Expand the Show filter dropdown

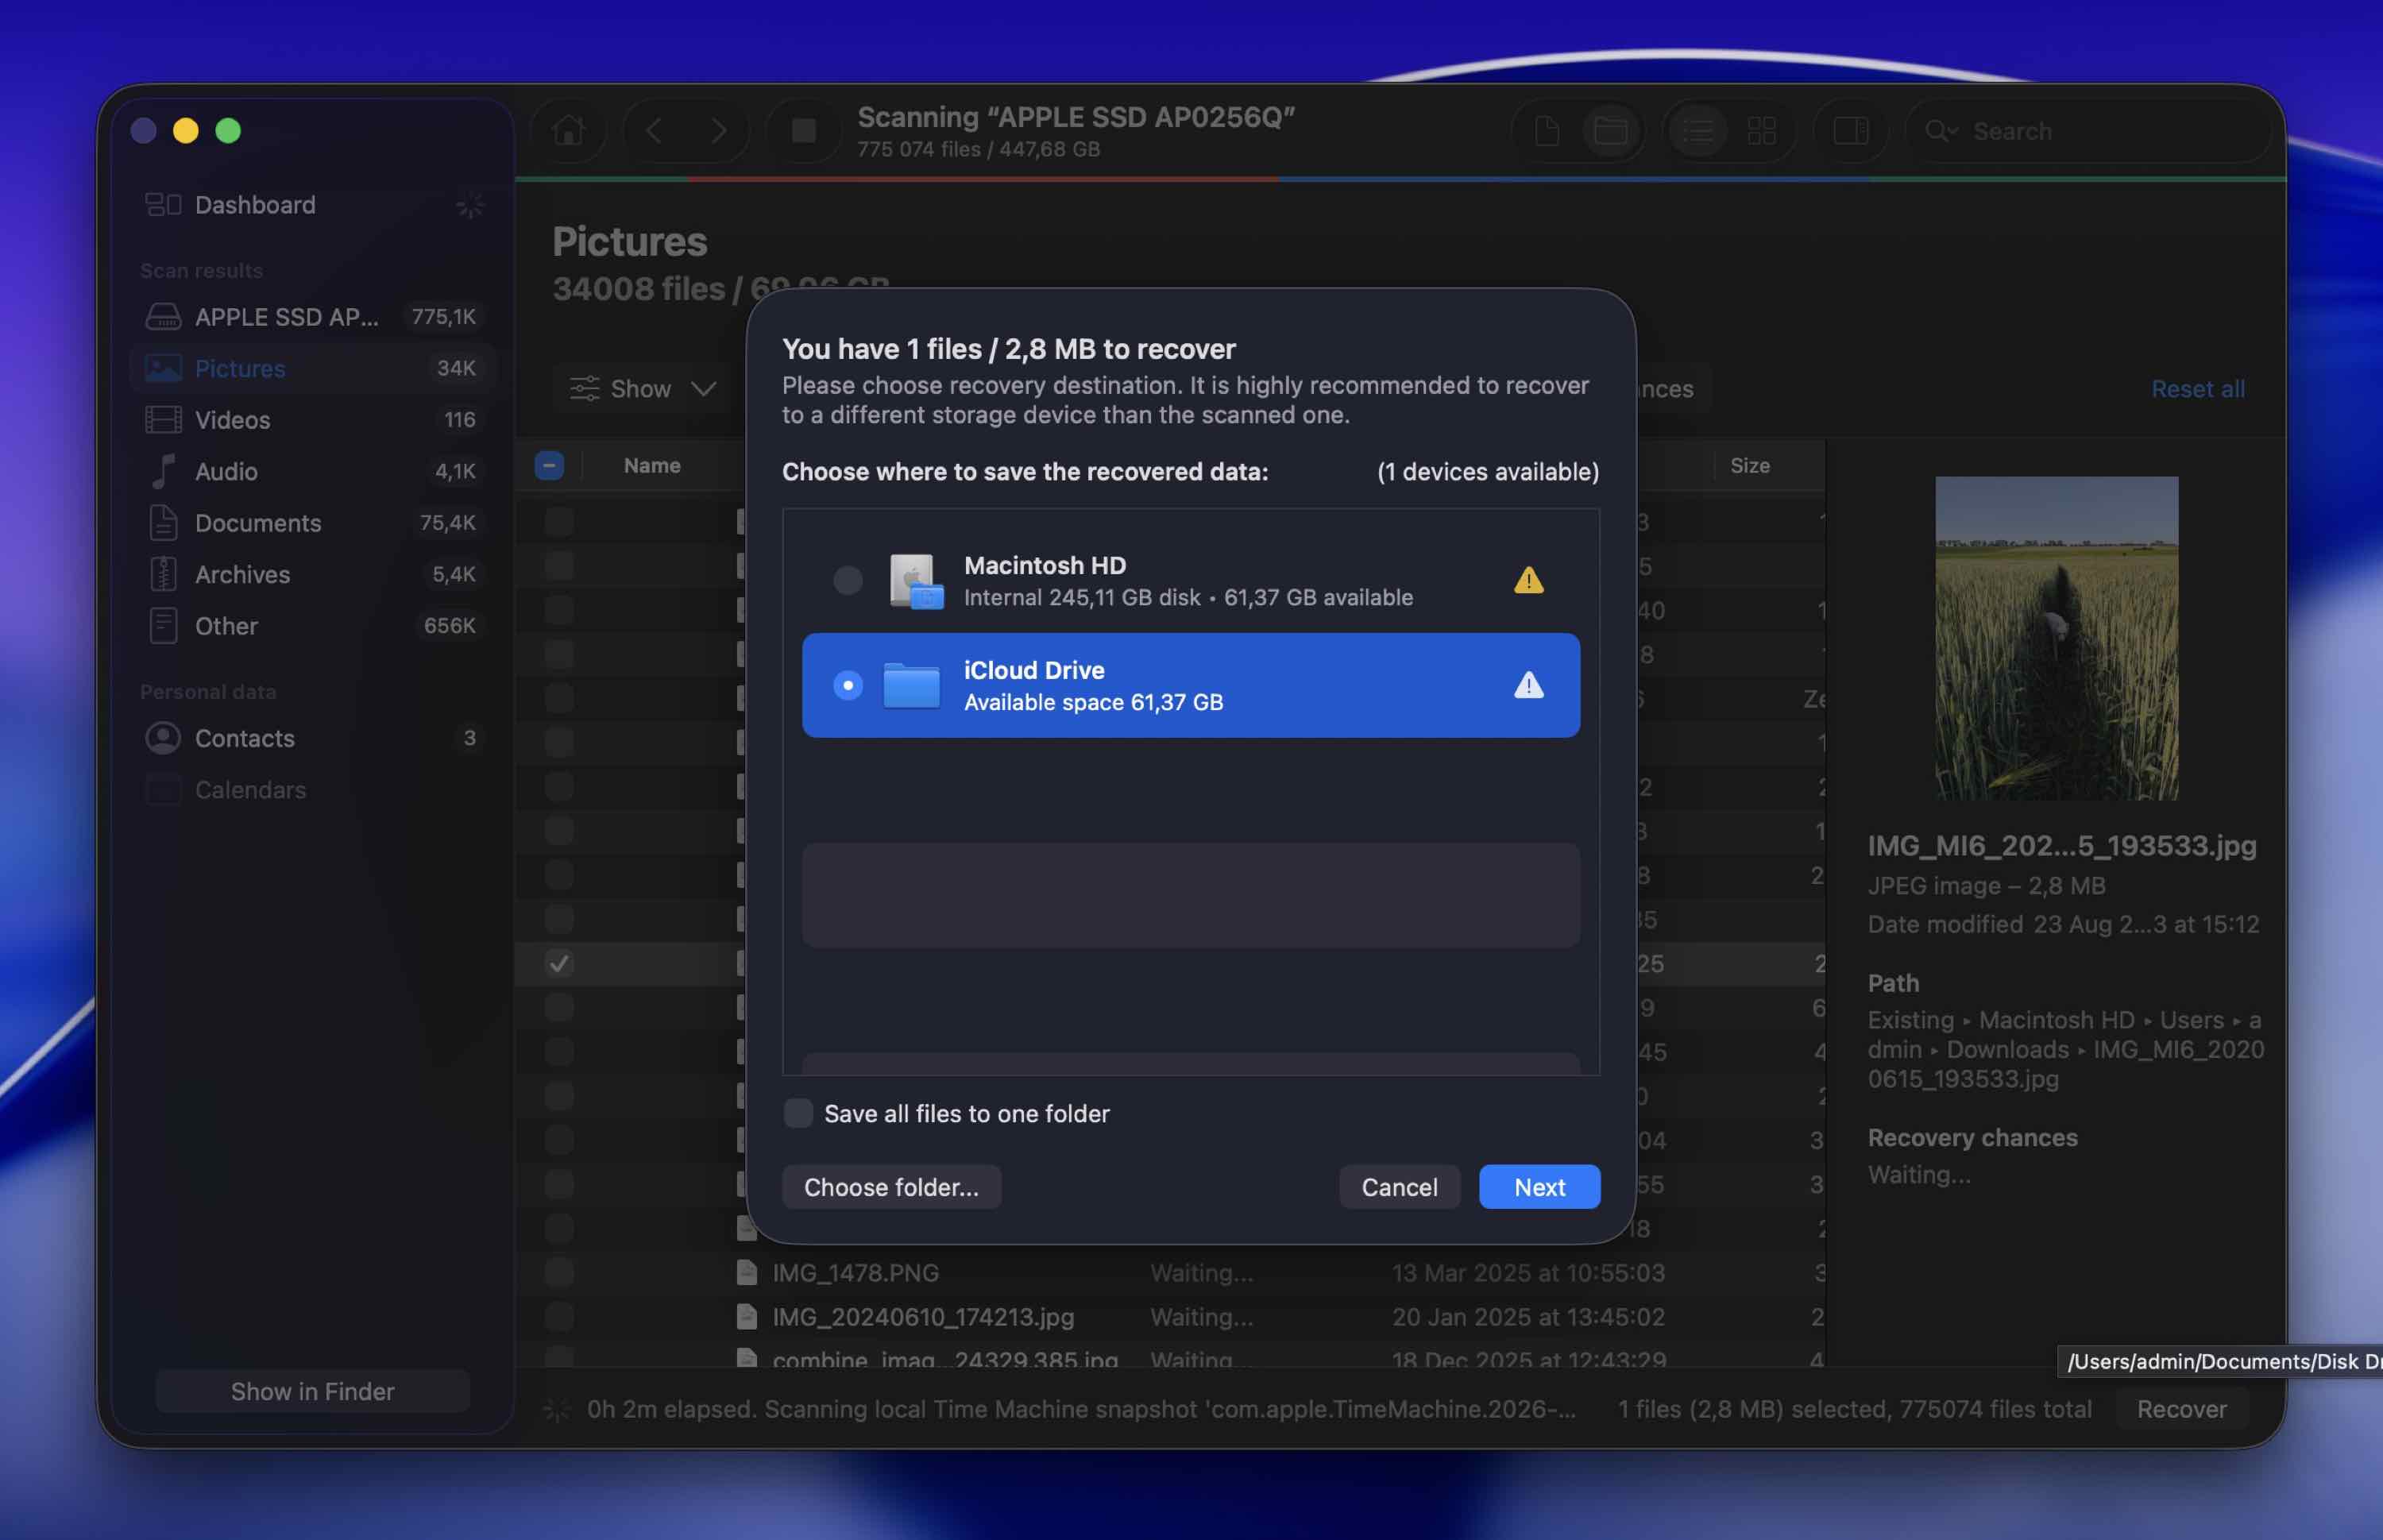(643, 388)
